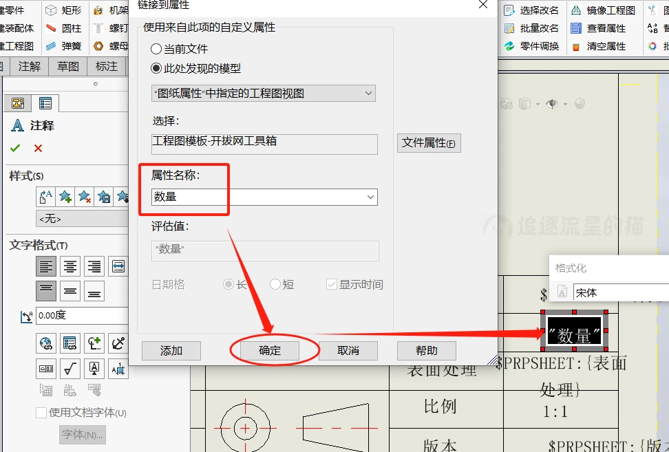Click the red X to cancel note
Viewport: 669px width, 452px height.
[38, 148]
